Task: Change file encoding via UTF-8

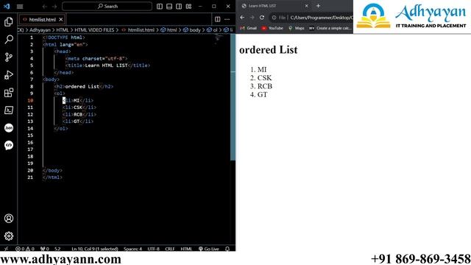Action: (154, 249)
